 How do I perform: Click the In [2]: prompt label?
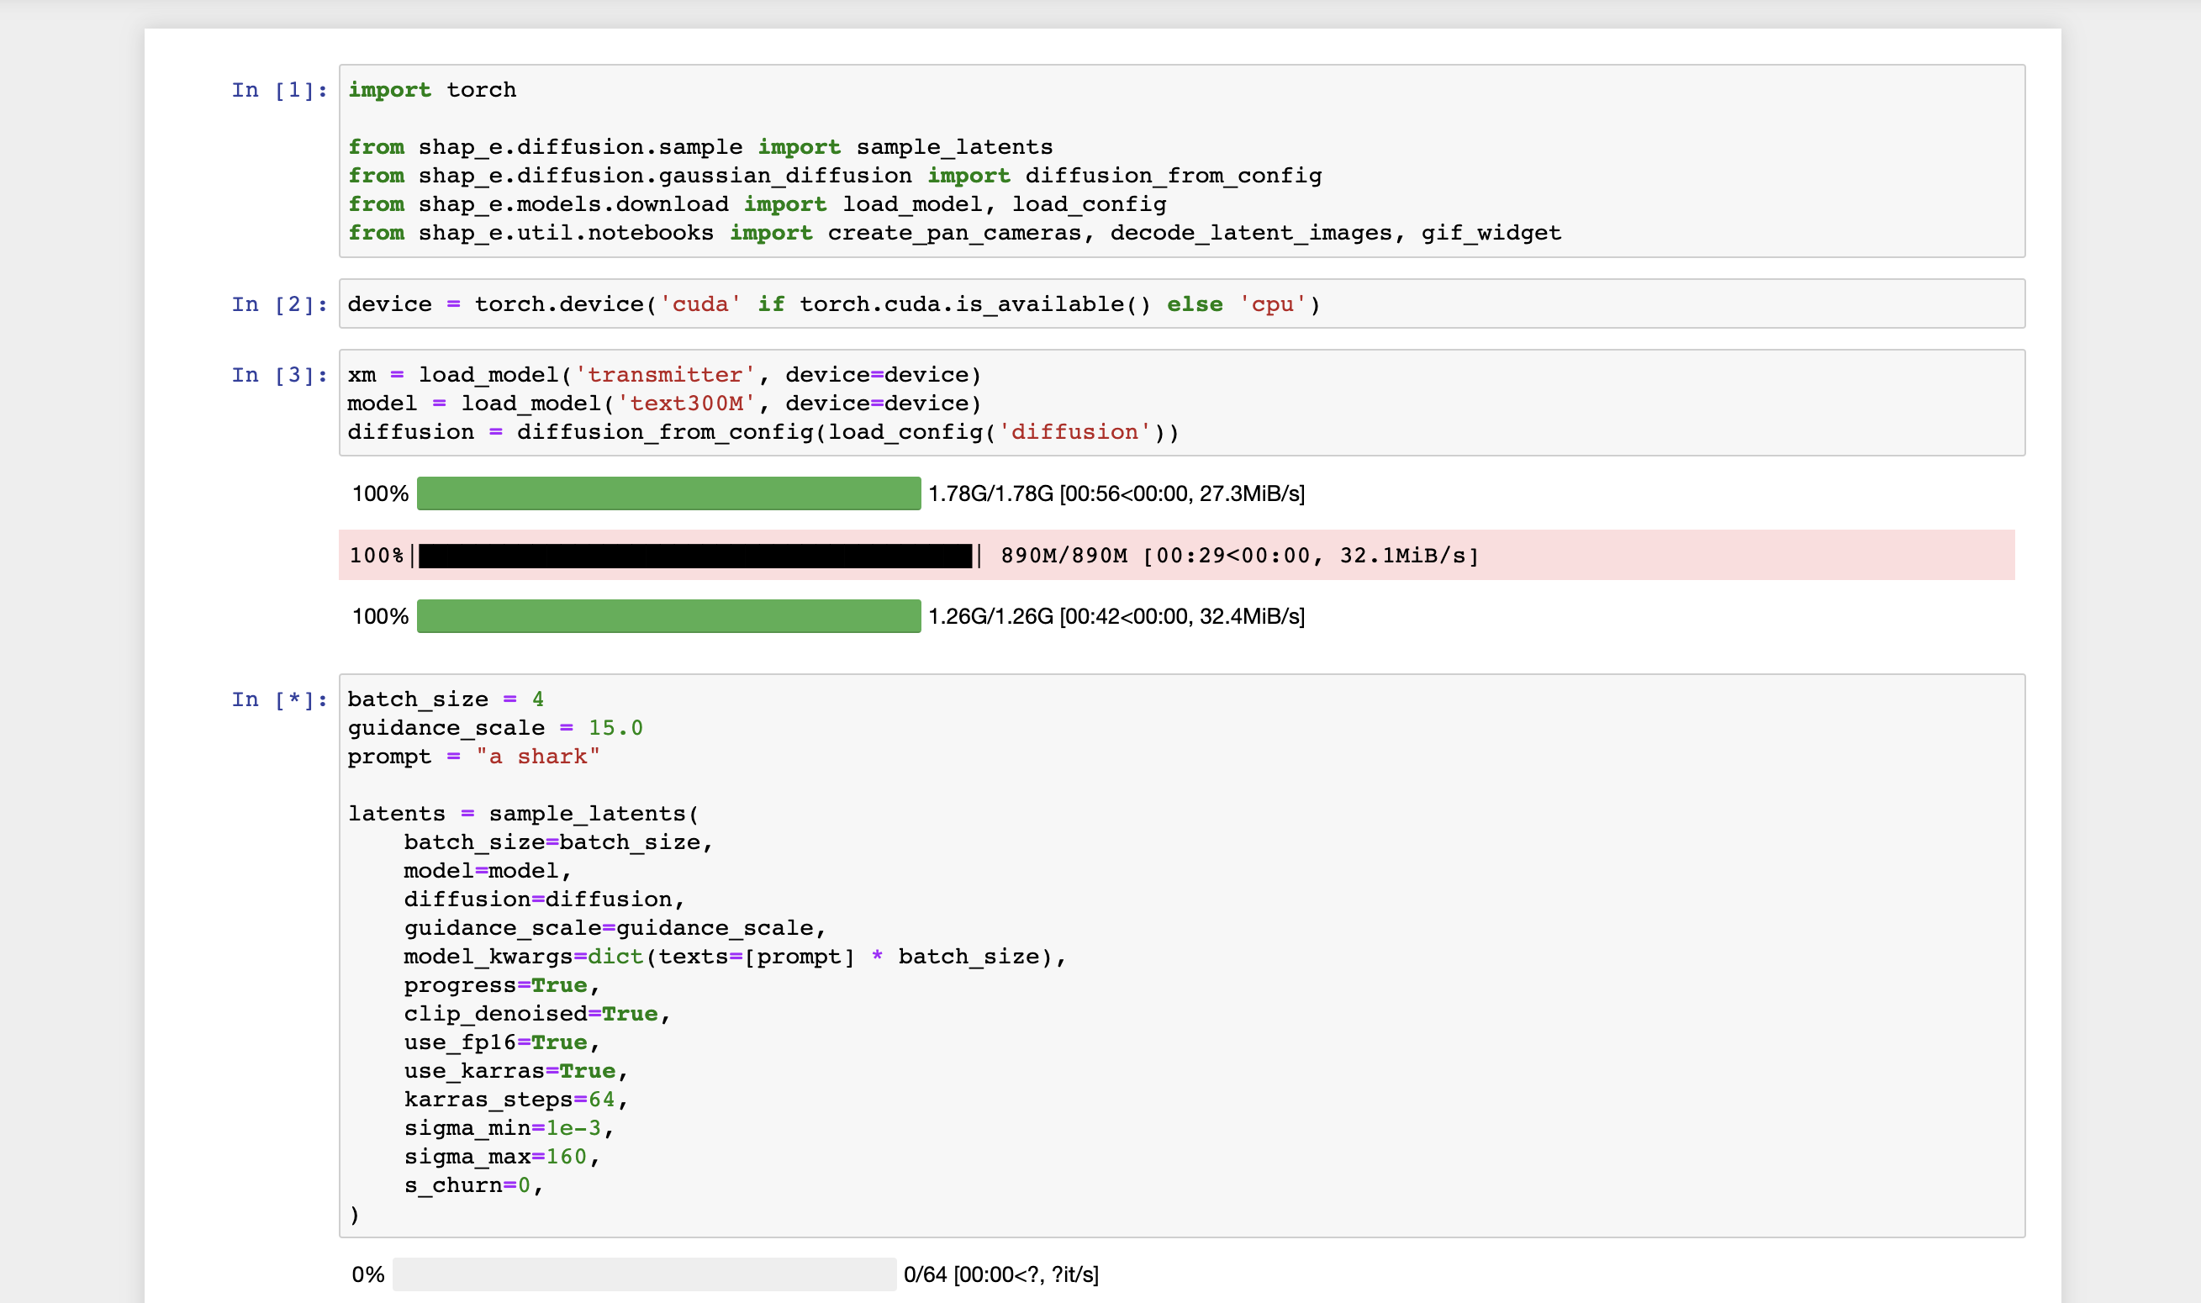pyautogui.click(x=277, y=303)
